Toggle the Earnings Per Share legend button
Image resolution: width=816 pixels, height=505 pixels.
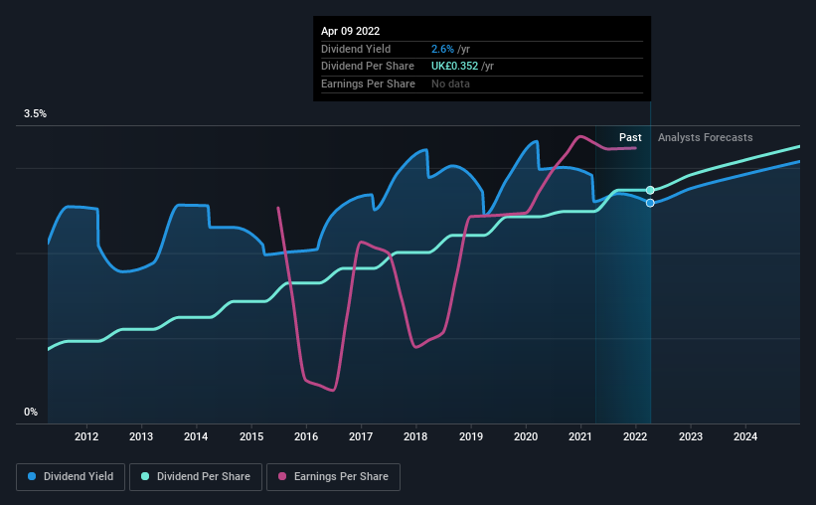coord(333,477)
